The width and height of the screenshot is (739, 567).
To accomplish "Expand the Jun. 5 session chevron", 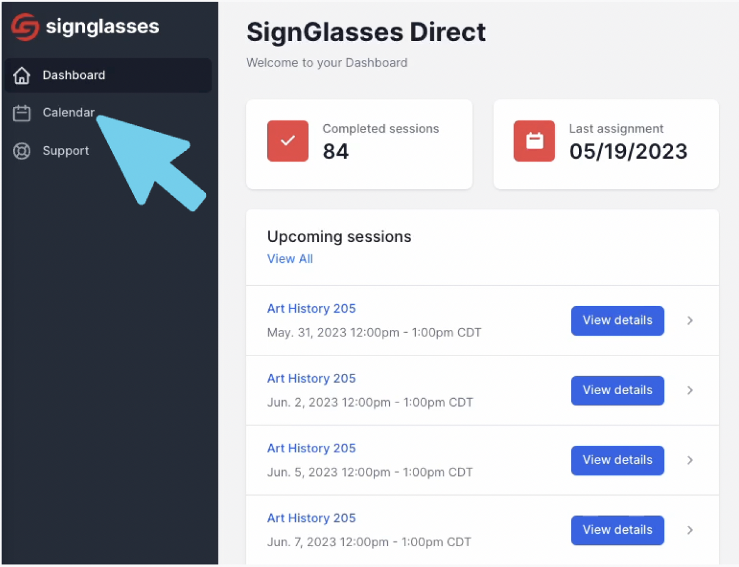I will click(690, 460).
